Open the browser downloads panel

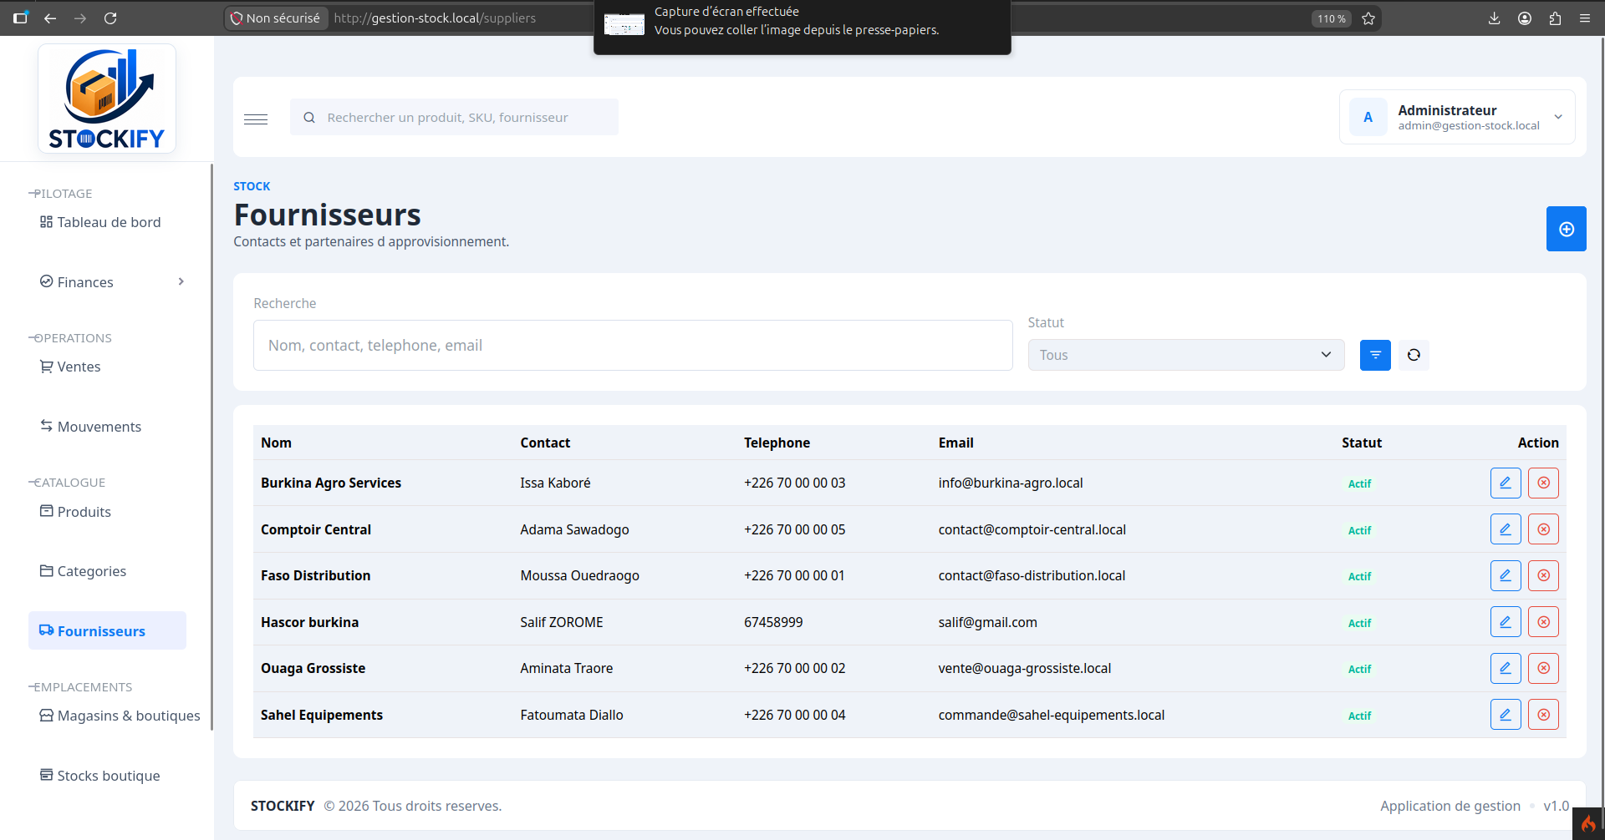1495,18
